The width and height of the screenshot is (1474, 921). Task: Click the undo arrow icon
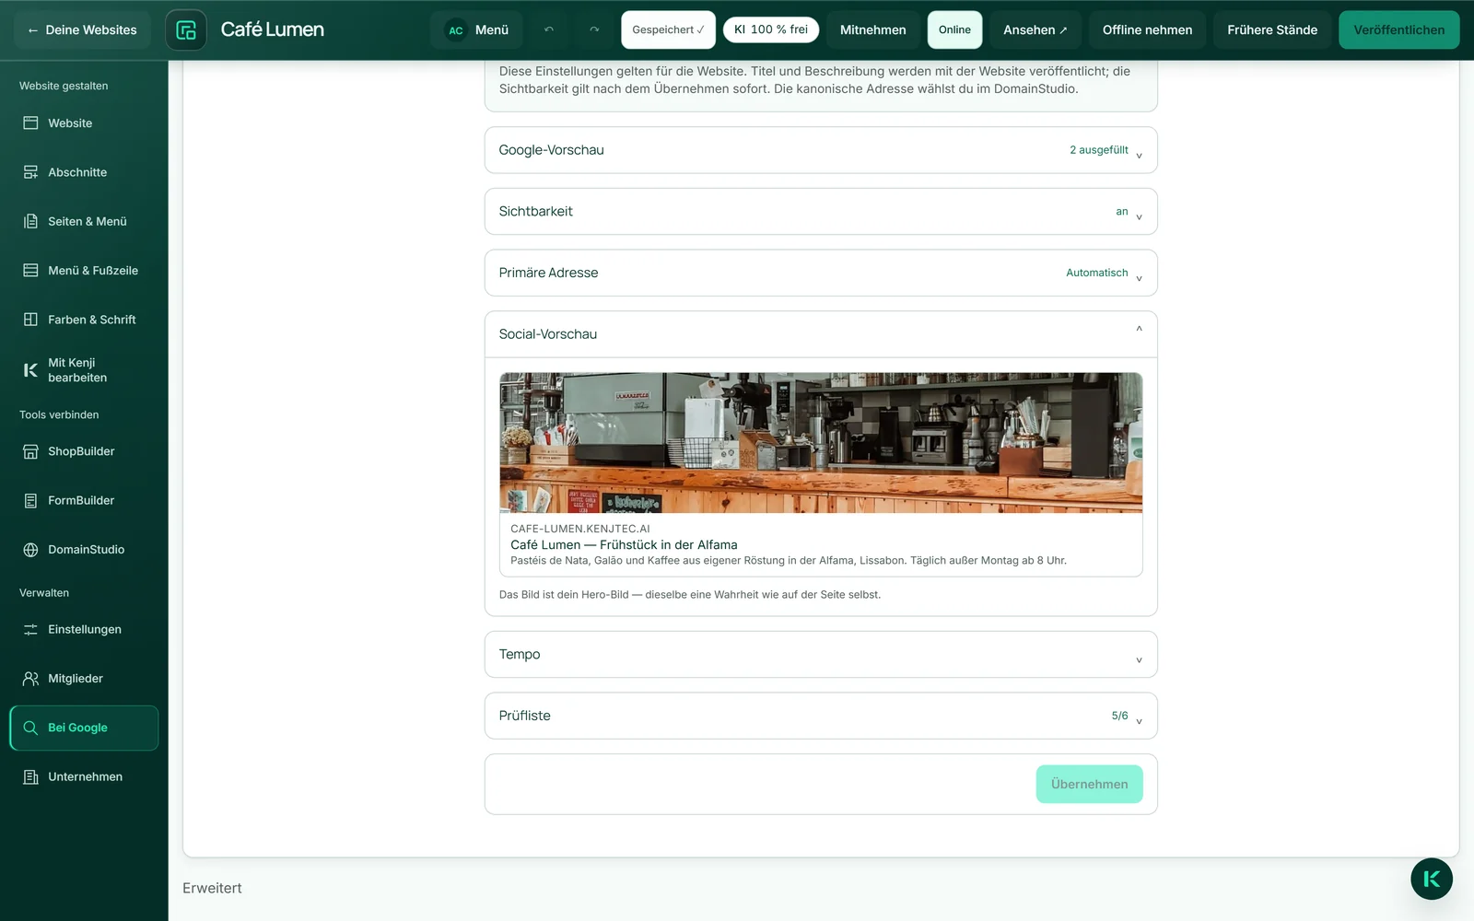click(x=549, y=29)
